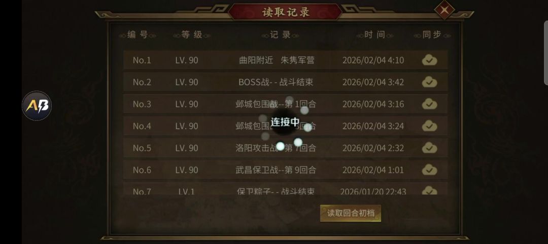548x244 pixels.
Task: Select save record No.5 洛阳攻击战
Action: [x=285, y=148]
